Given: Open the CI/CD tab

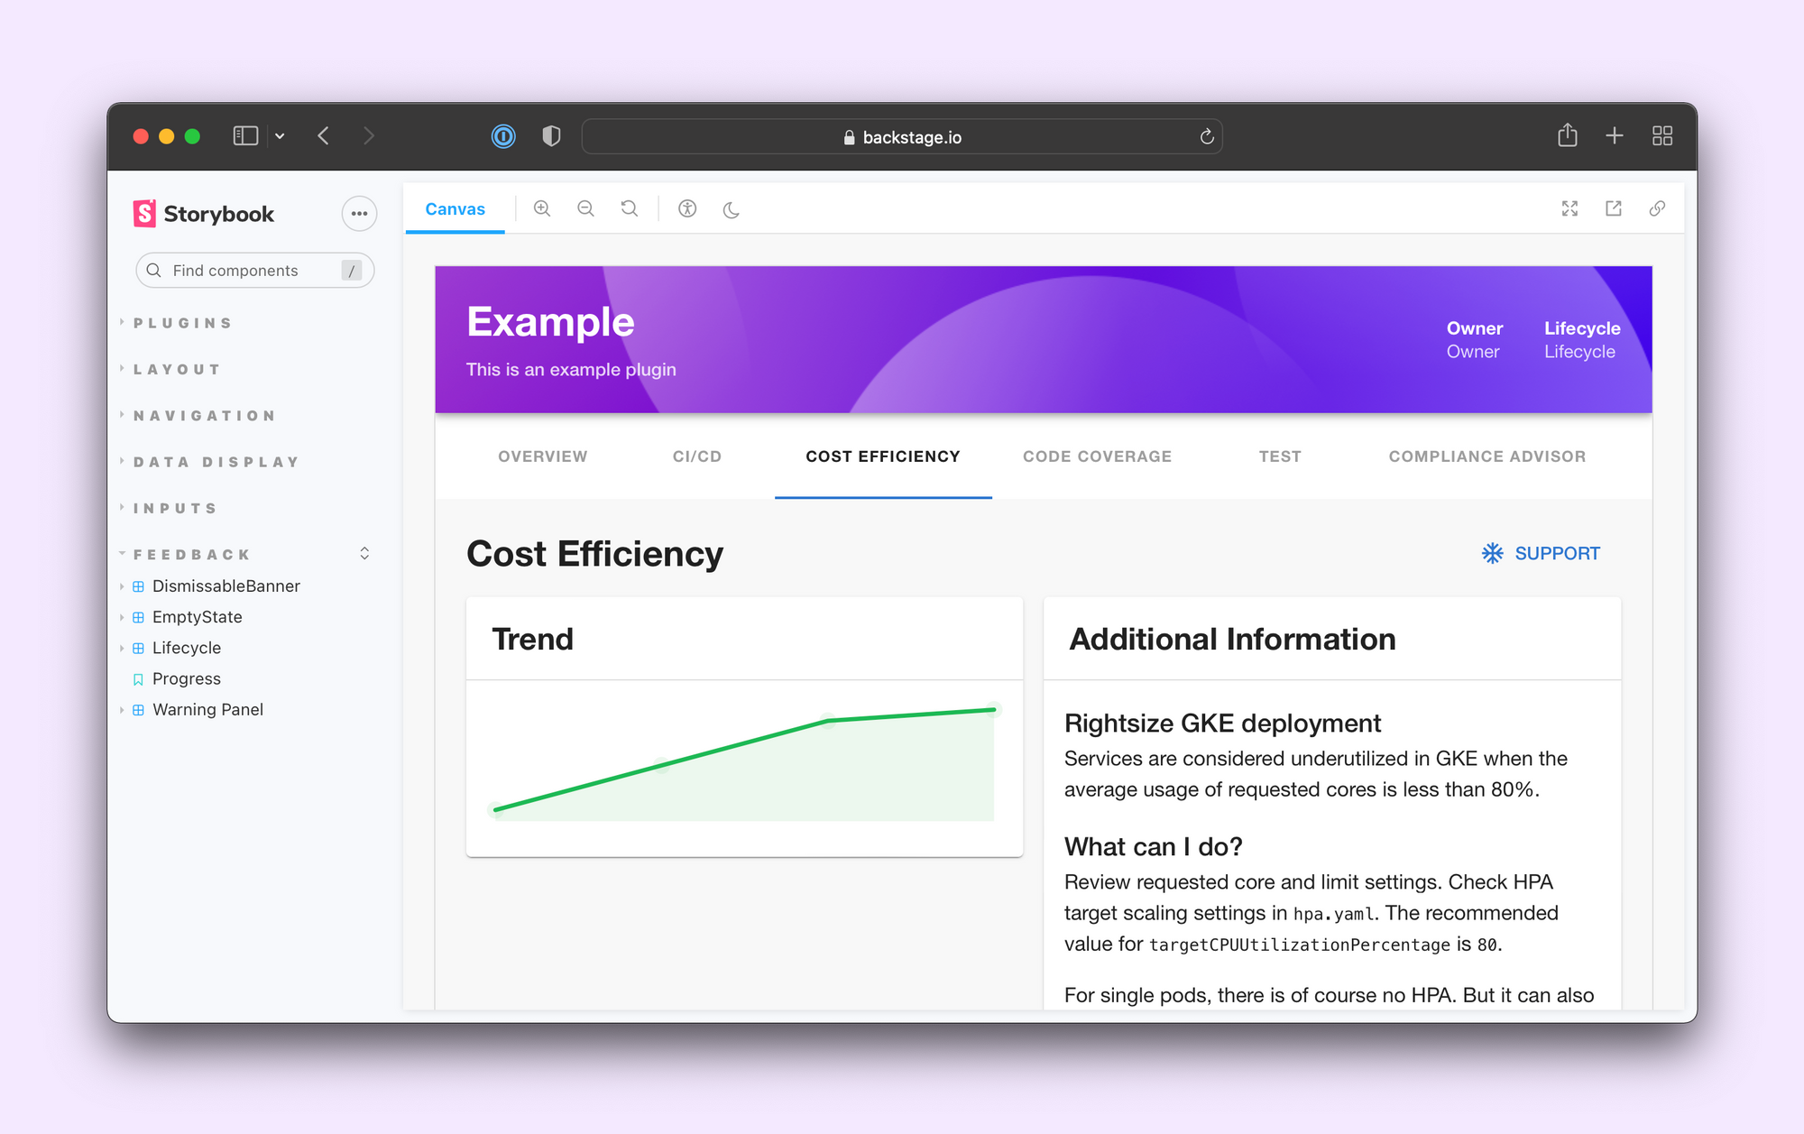Looking at the screenshot, I should [x=696, y=456].
